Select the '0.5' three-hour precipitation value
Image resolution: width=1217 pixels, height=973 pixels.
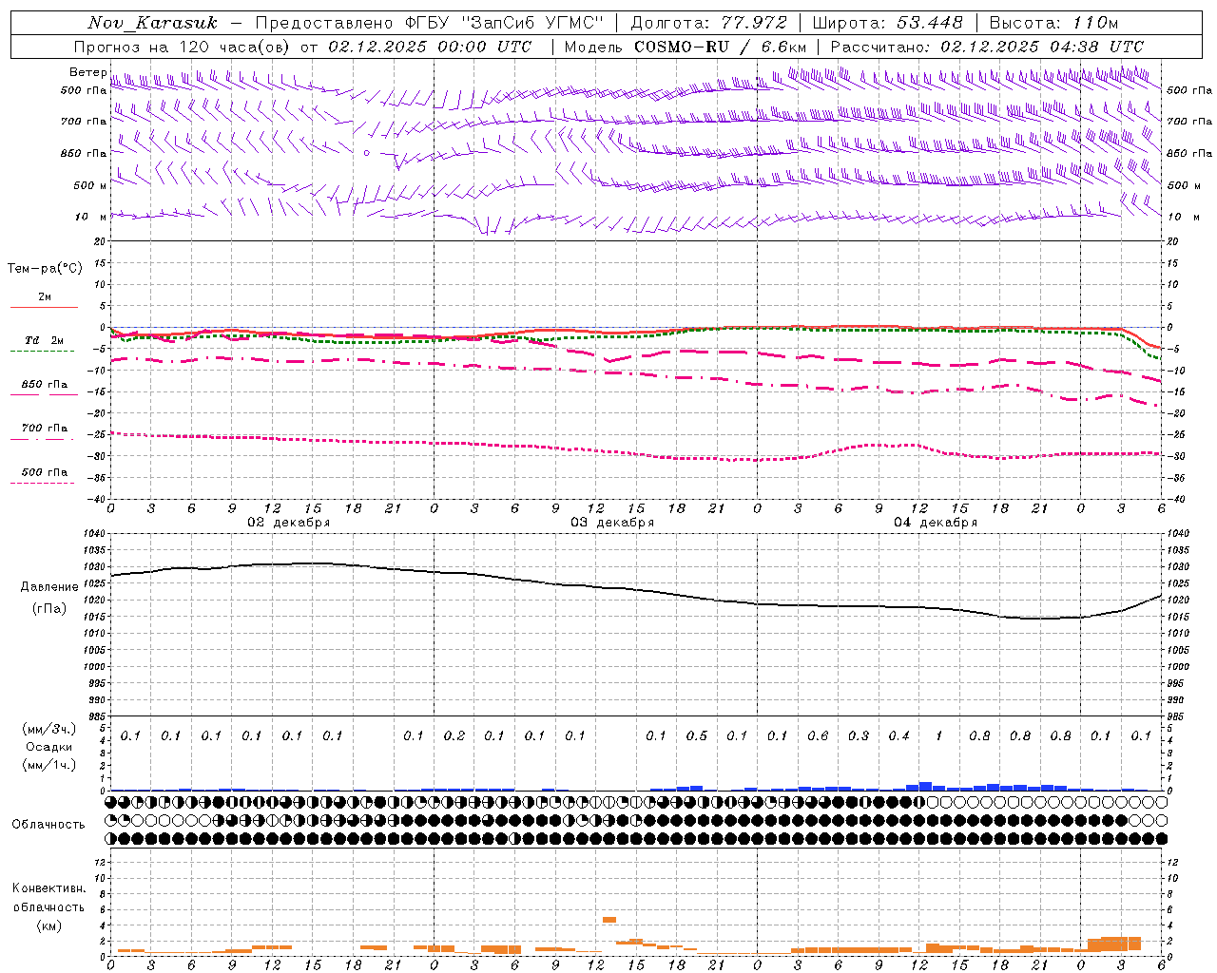point(697,736)
